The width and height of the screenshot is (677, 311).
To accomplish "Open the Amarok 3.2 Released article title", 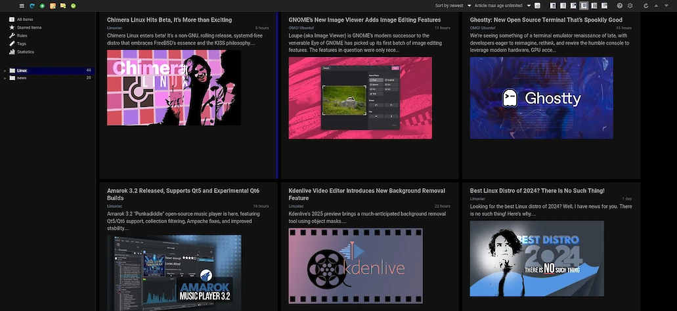I will pyautogui.click(x=183, y=194).
